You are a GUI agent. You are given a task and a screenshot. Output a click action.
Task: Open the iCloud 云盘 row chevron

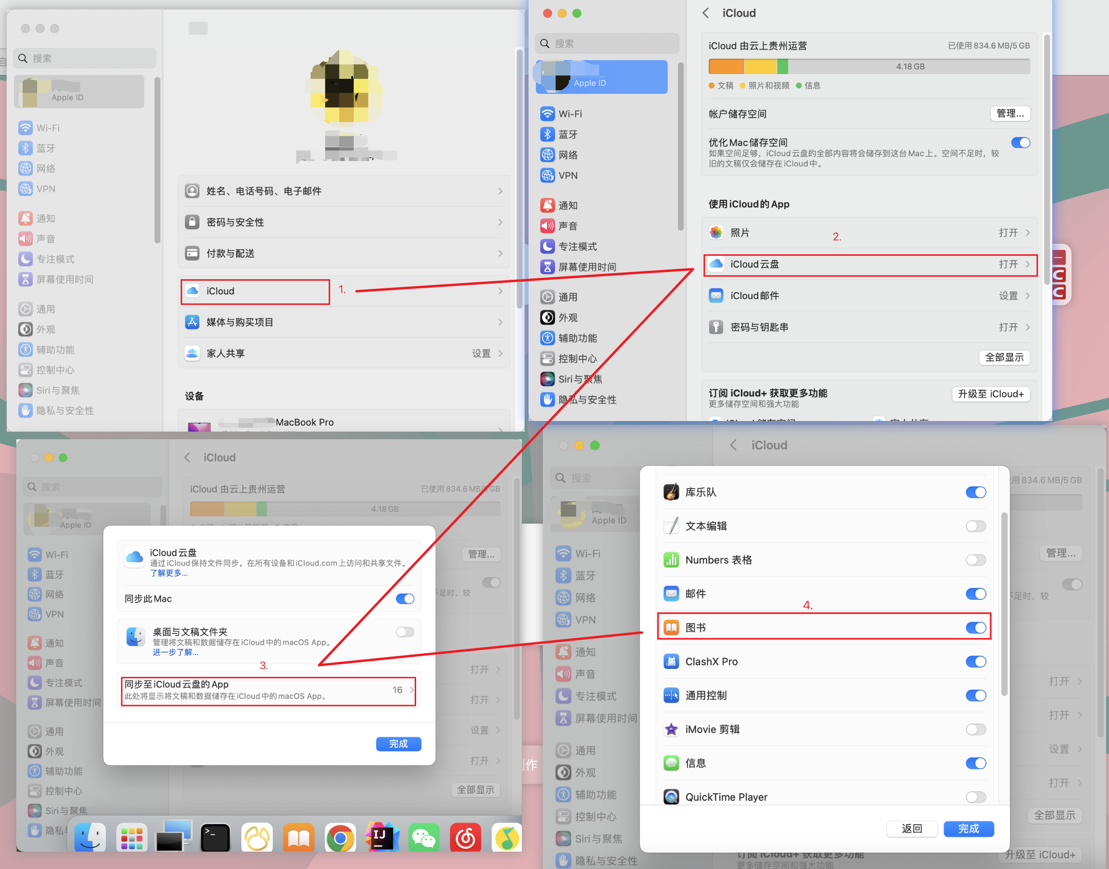point(1028,264)
